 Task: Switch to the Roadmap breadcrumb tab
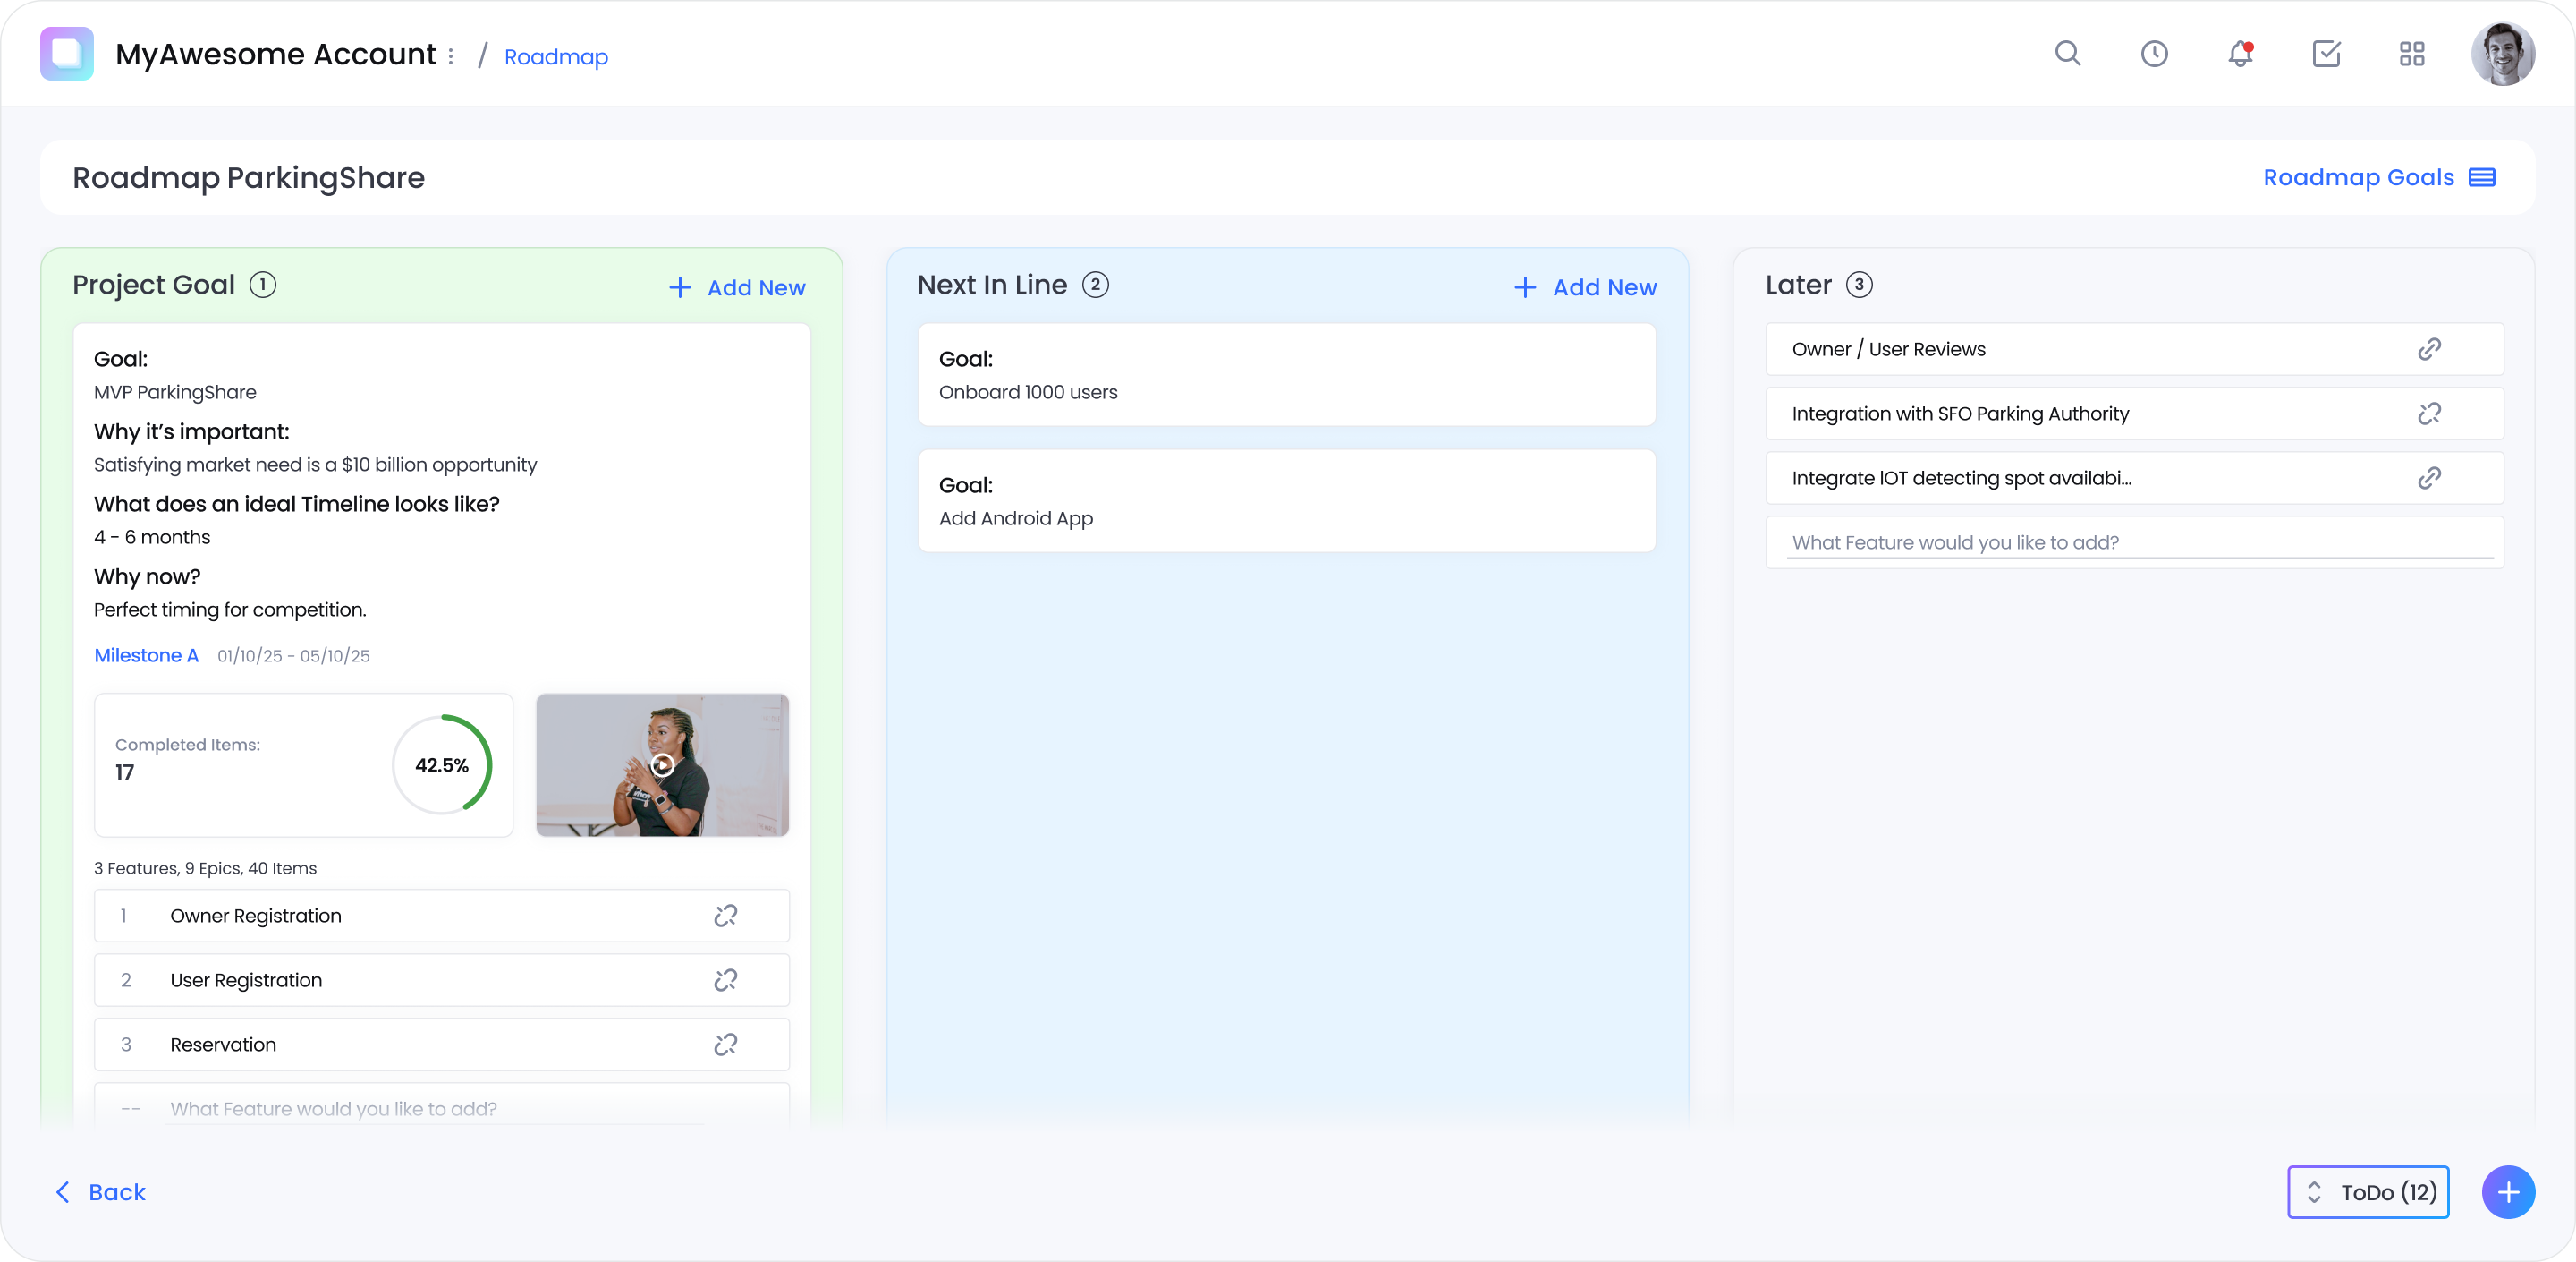coord(556,57)
